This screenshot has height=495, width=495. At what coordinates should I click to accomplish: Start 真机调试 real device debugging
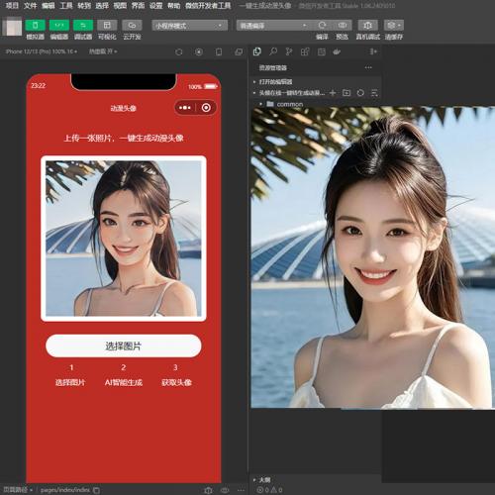click(x=367, y=25)
